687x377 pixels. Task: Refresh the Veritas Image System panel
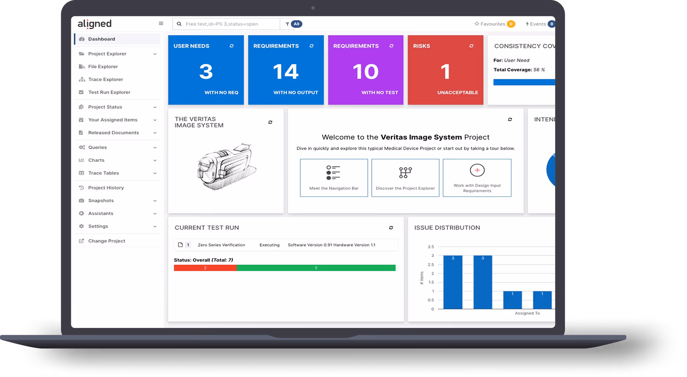(x=270, y=122)
